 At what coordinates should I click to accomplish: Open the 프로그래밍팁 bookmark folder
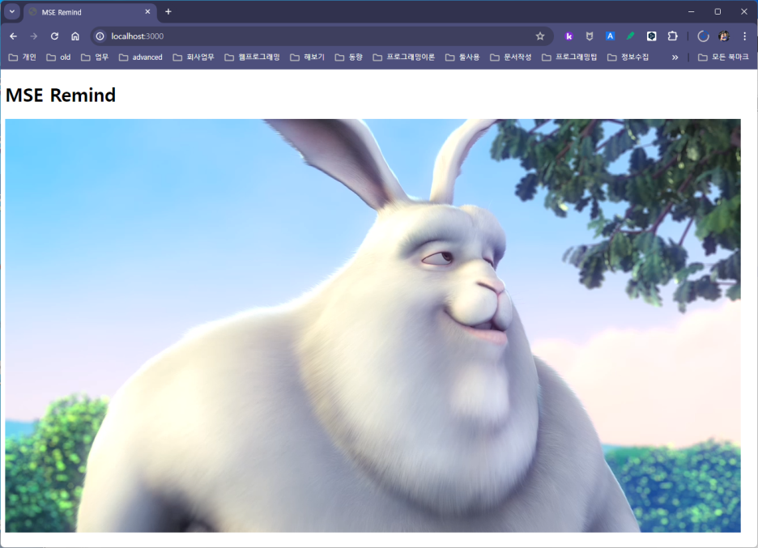569,57
